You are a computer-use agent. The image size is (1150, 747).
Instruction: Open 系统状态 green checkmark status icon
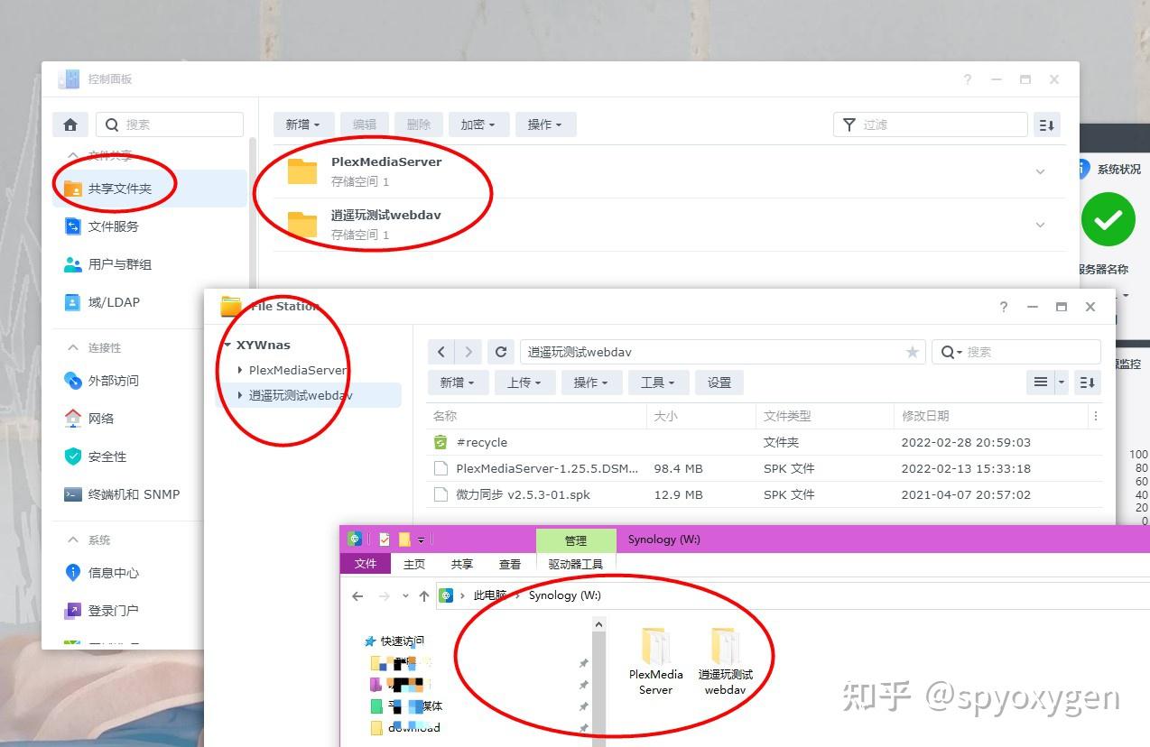(1108, 219)
